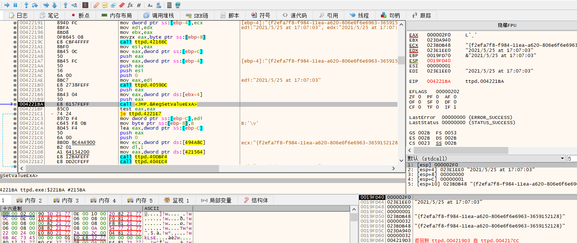Click the disassembly vertical scrollbar down arrow
This screenshot has height=243, width=577.
pyautogui.click(x=402, y=161)
